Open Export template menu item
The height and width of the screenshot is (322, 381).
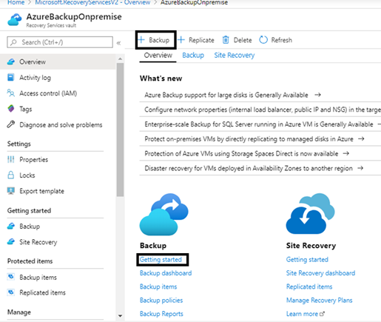pos(58,191)
